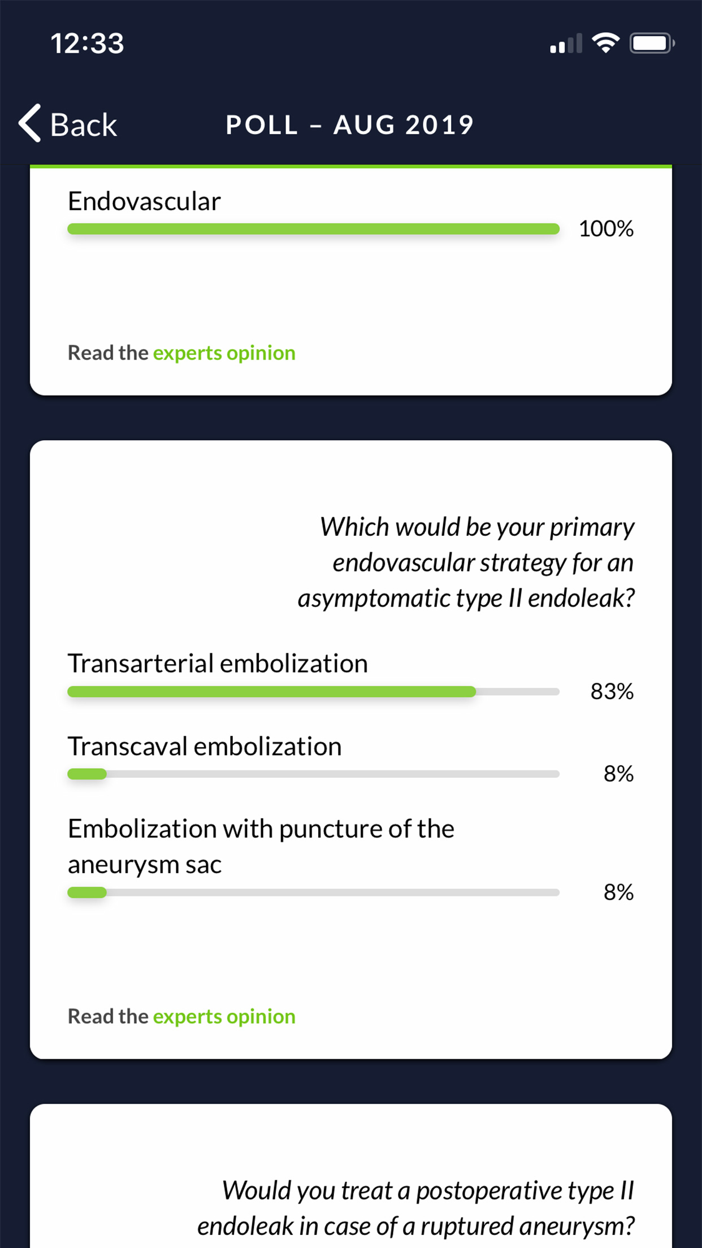Click the Transarterial embolization result bar
702x1248 pixels.
coord(313,692)
